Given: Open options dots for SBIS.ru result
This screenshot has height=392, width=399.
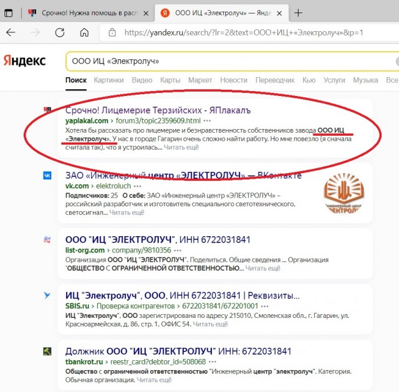Looking at the screenshot, I should [x=264, y=306].
